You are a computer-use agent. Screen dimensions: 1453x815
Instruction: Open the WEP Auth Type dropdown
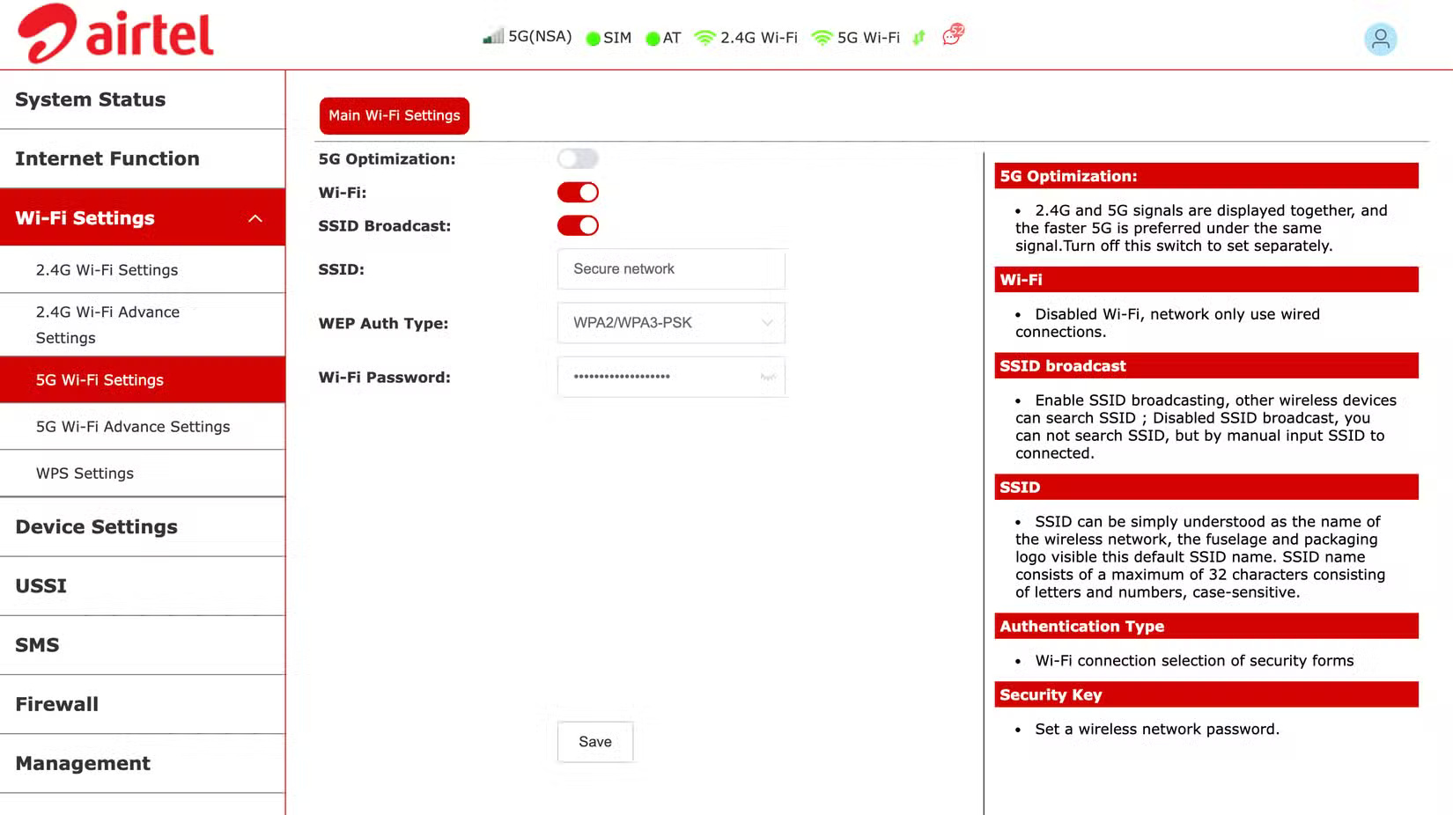pyautogui.click(x=671, y=323)
